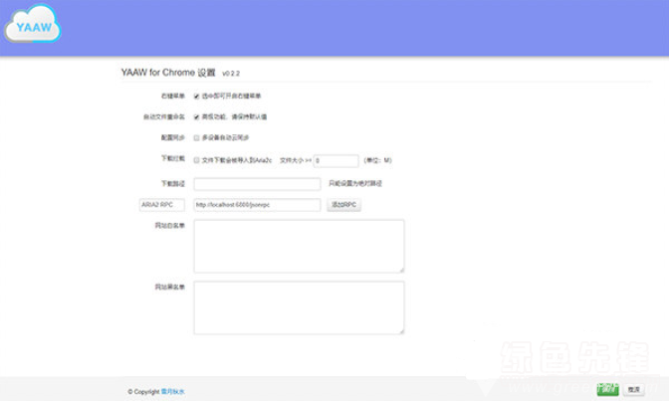Toggle the auto file rename checkbox
The height and width of the screenshot is (401, 669).
196,116
